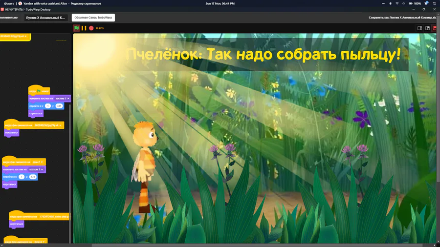Image resolution: width=440 pixels, height=247 pixels.
Task: Click the bee character sprite on stage
Action: (145, 167)
